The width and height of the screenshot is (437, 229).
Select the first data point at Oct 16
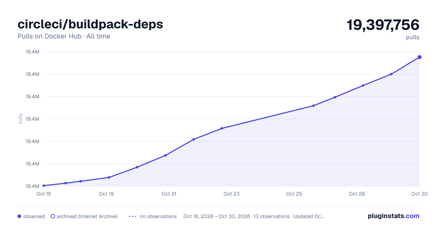pos(44,186)
